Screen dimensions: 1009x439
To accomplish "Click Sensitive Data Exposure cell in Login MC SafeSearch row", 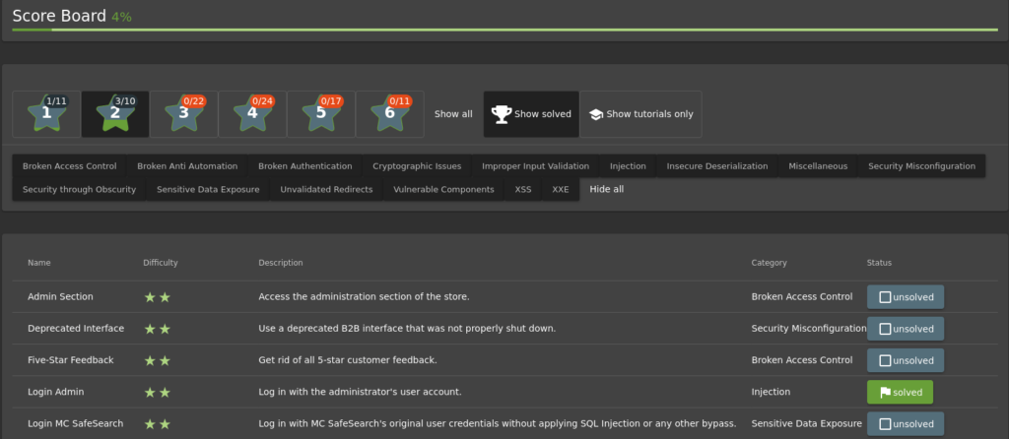I will pyautogui.click(x=806, y=424).
